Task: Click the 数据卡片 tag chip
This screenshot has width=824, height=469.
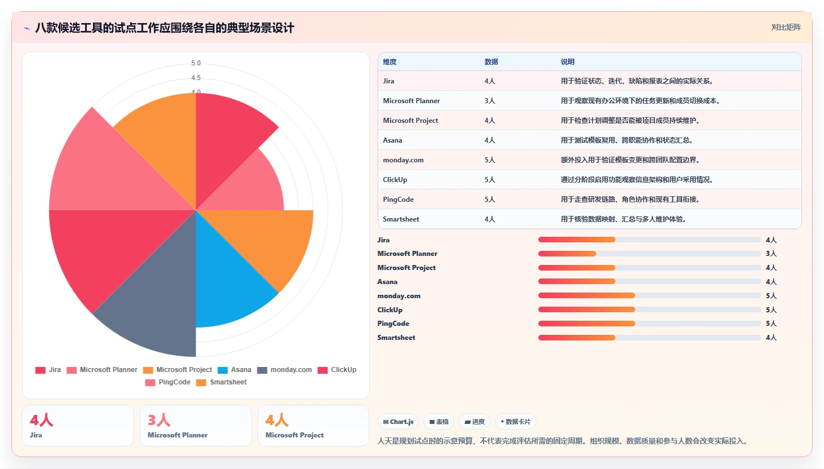Action: pyautogui.click(x=516, y=422)
